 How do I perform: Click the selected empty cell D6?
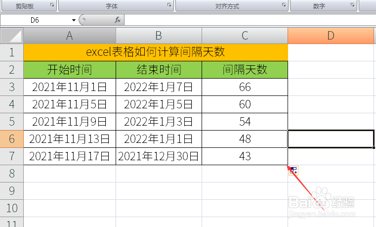click(331, 139)
